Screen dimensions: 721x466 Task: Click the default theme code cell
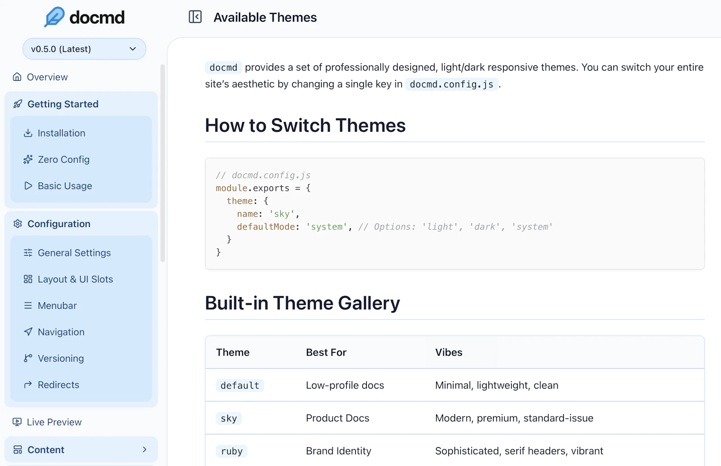[240, 385]
